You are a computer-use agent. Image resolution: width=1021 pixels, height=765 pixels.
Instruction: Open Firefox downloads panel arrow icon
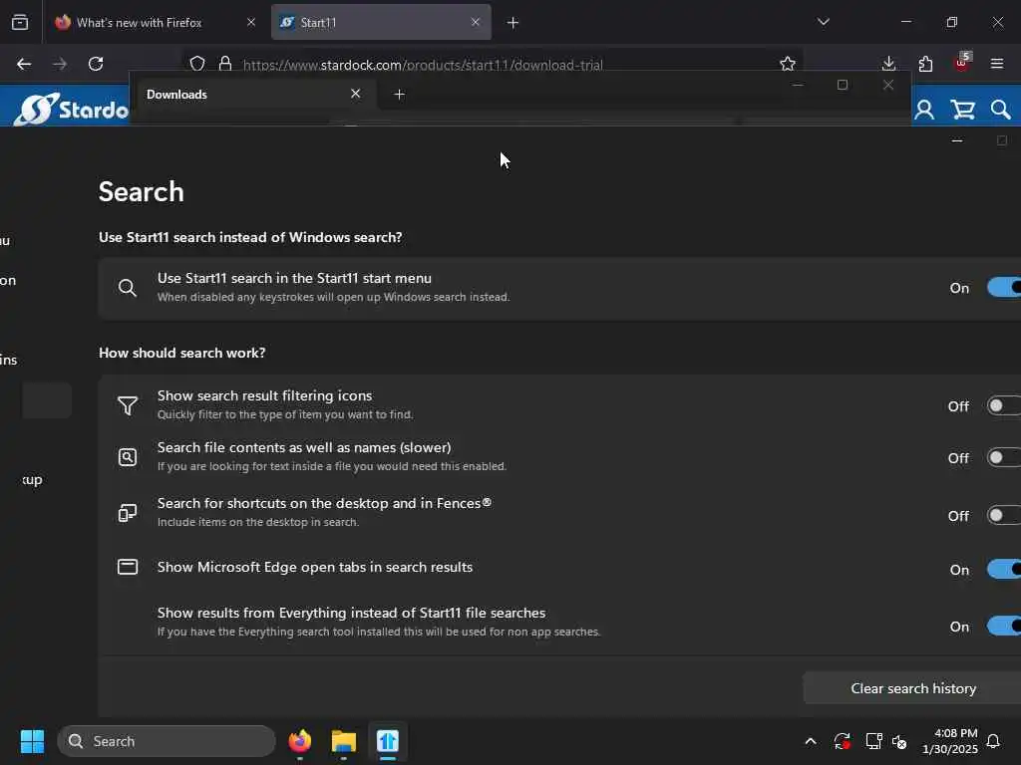tap(888, 64)
